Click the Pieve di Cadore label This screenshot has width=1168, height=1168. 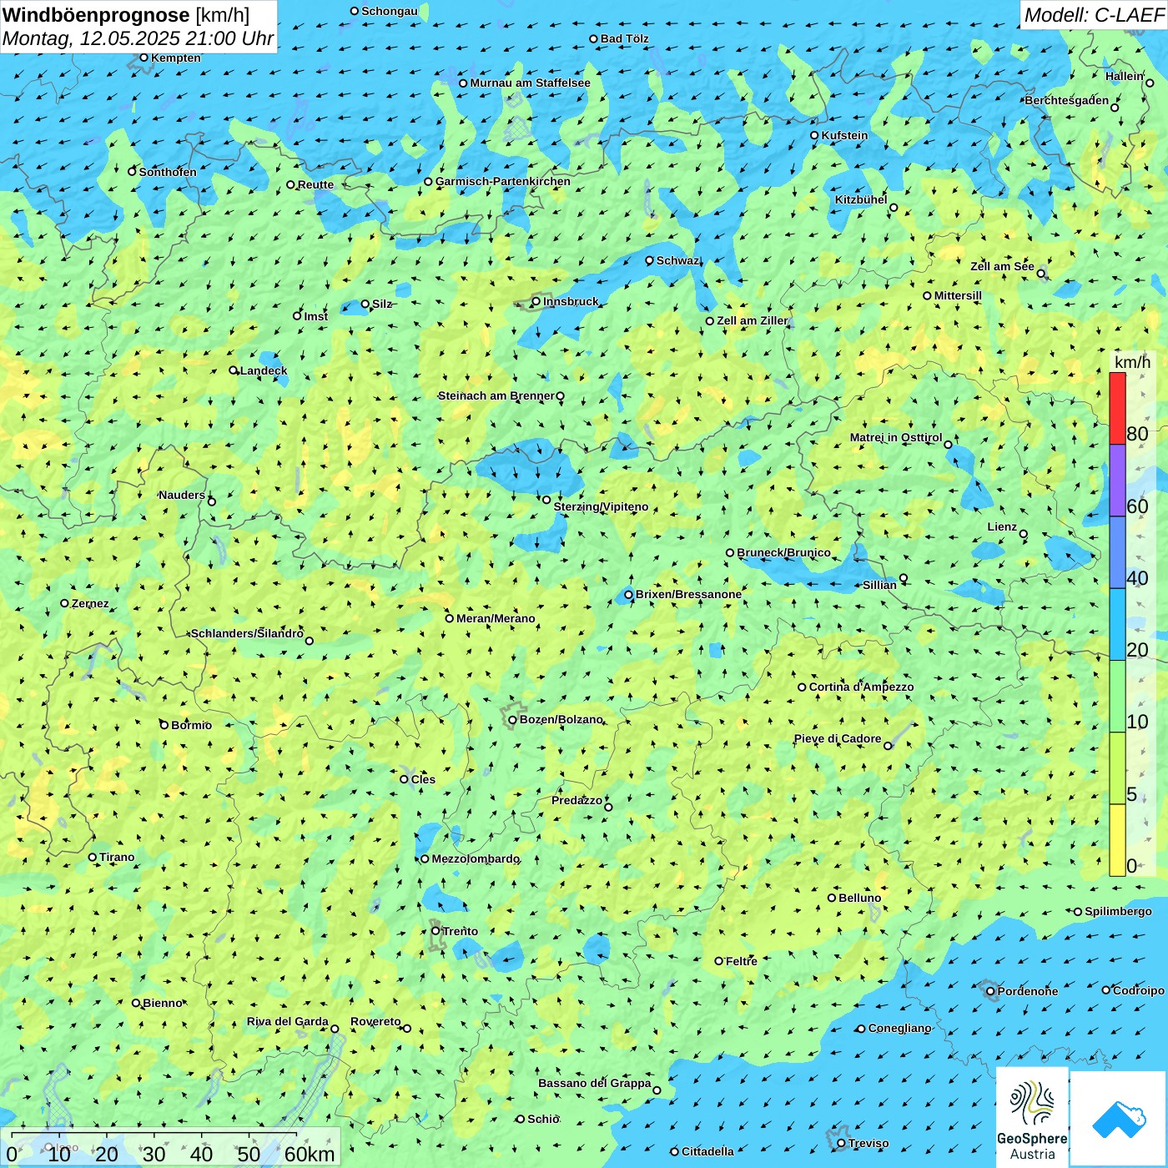[x=838, y=738]
